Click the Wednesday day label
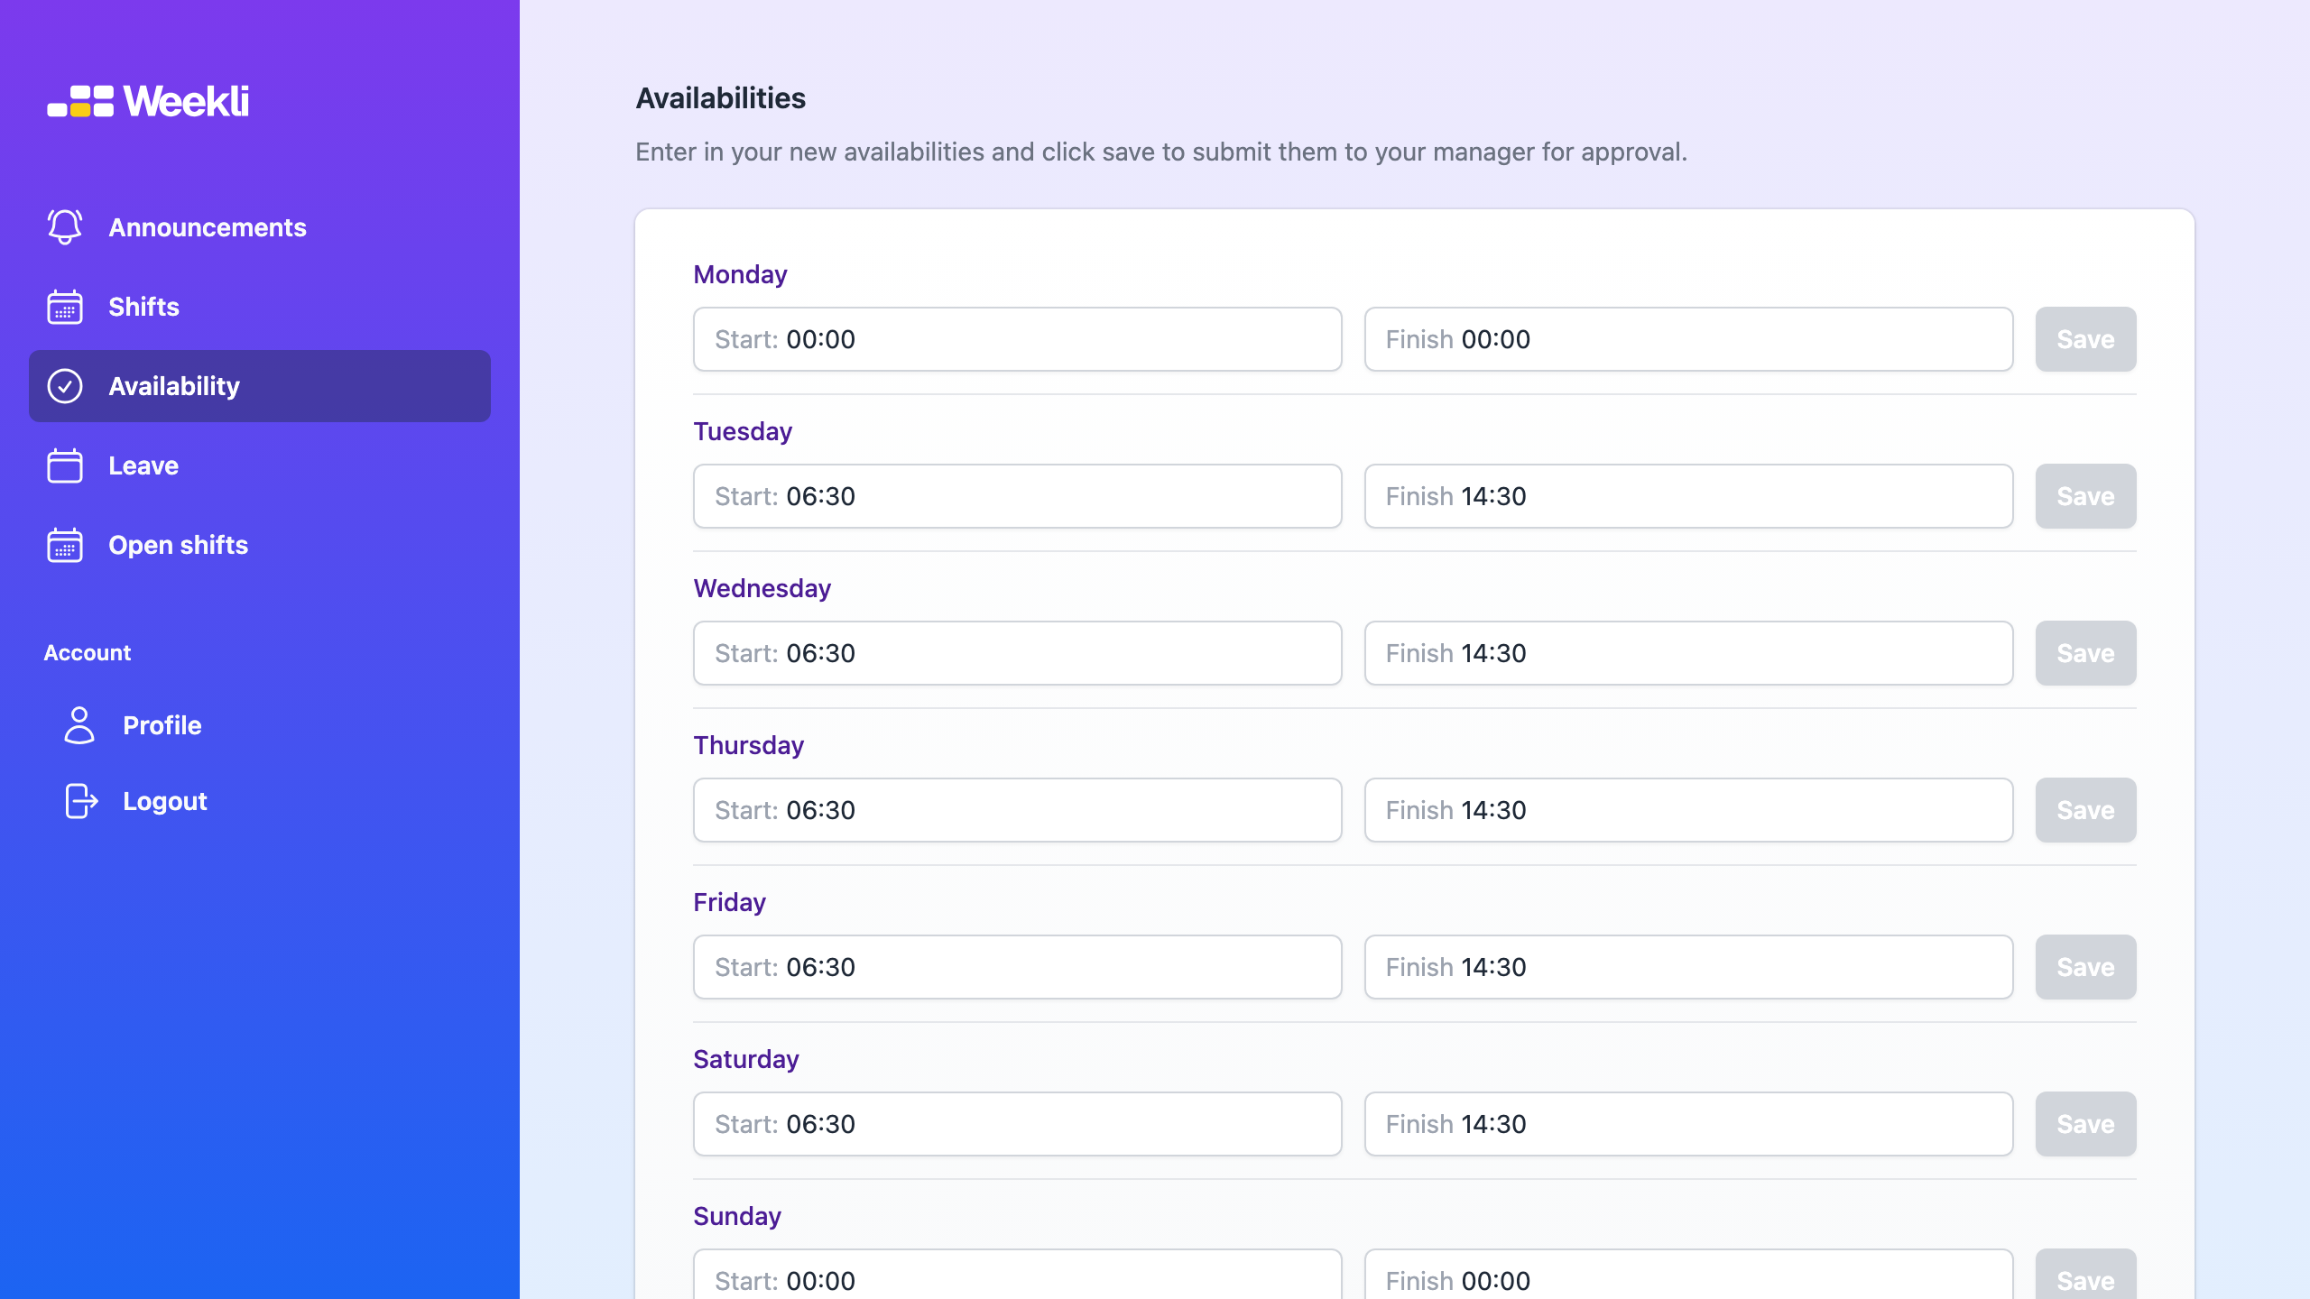The height and width of the screenshot is (1299, 2310). 762,588
